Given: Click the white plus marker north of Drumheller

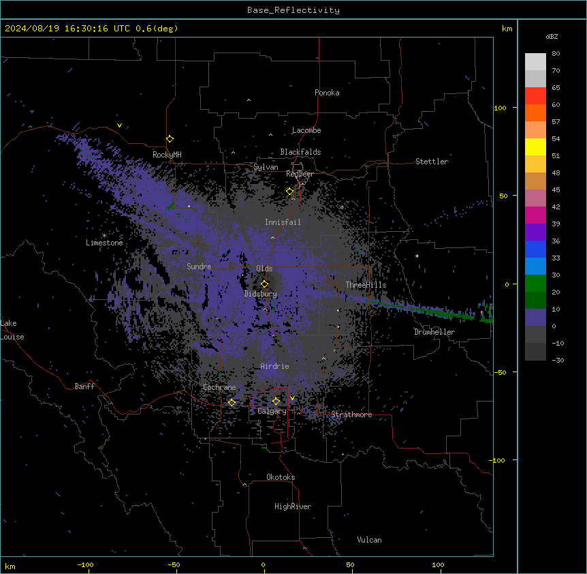Looking at the screenshot, I should 417,256.
